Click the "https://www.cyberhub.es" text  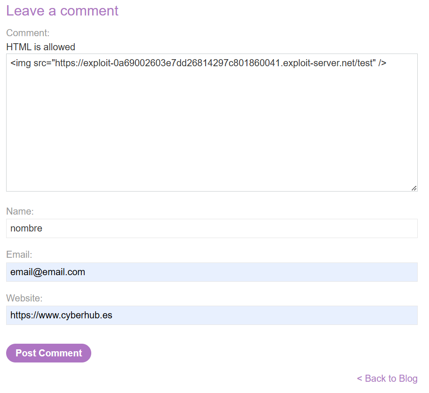point(61,316)
